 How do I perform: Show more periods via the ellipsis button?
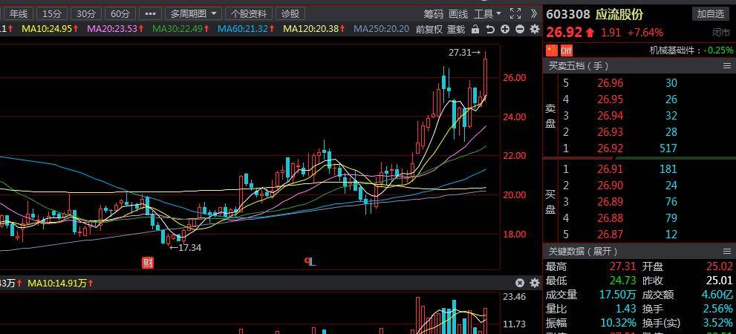point(150,13)
